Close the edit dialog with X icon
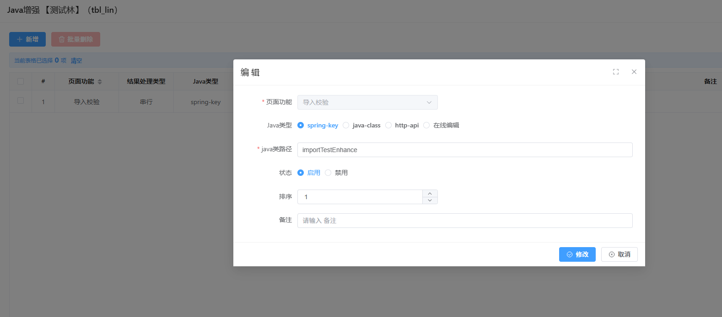Image resolution: width=722 pixels, height=317 pixels. pos(634,72)
